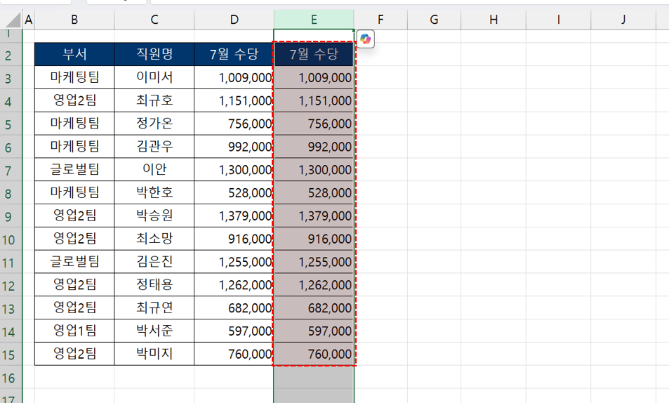
Task: Click the Select All corner triangle
Action: coord(11,20)
